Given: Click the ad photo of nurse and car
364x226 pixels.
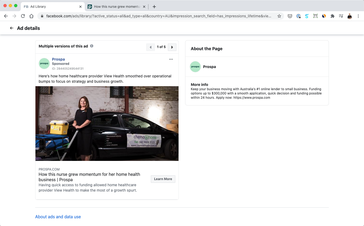Looking at the screenshot, I should [107, 123].
